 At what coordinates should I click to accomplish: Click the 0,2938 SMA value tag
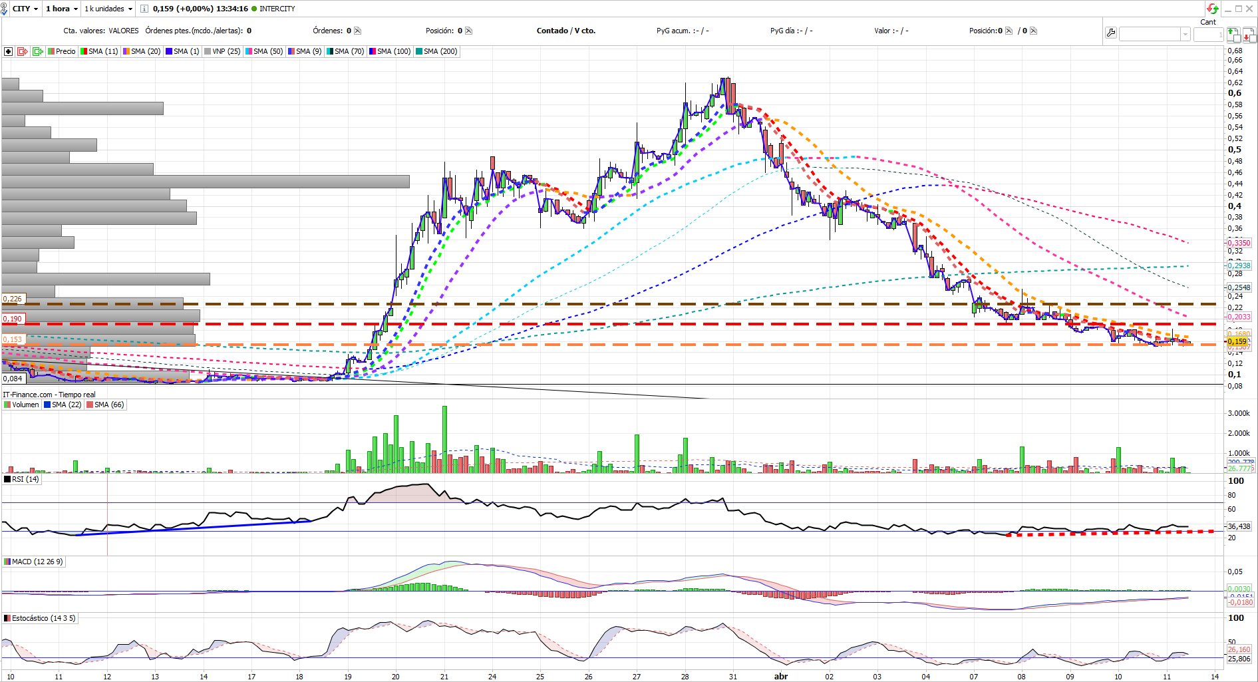tap(1239, 265)
